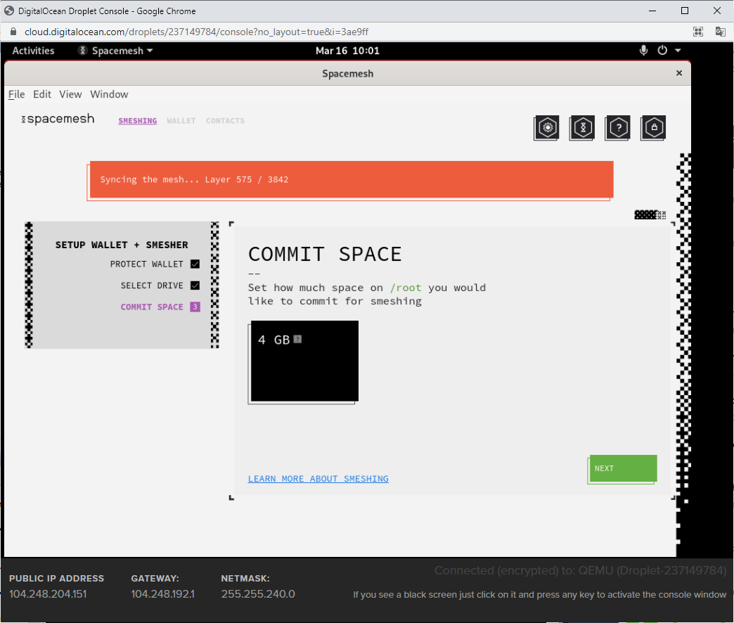Image resolution: width=734 pixels, height=623 pixels.
Task: Select the 4 GB commitment size box
Action: pos(304,361)
